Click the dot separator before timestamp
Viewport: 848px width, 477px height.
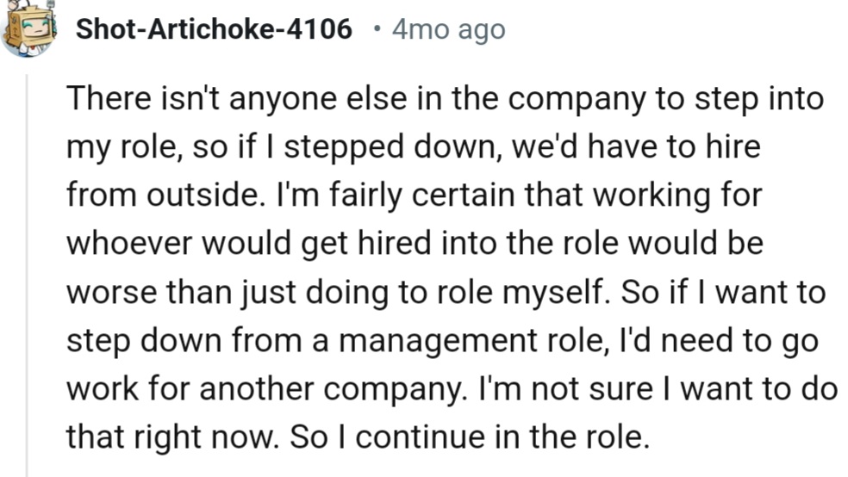pos(377,30)
